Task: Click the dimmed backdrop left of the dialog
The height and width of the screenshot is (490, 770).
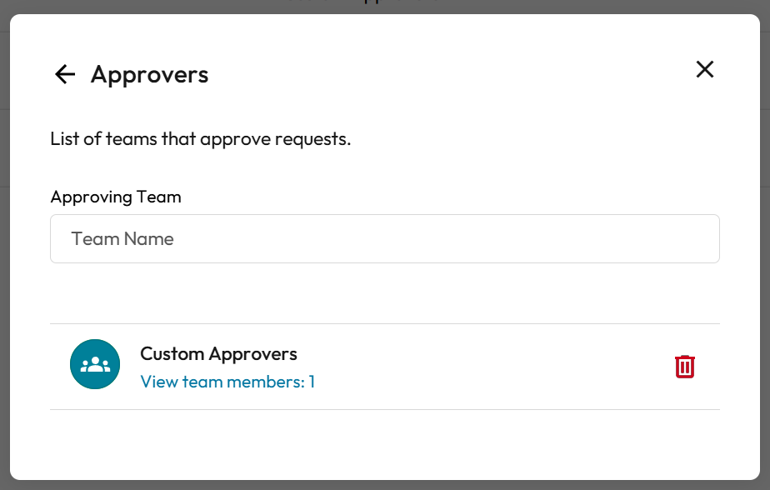Action: coord(4,250)
